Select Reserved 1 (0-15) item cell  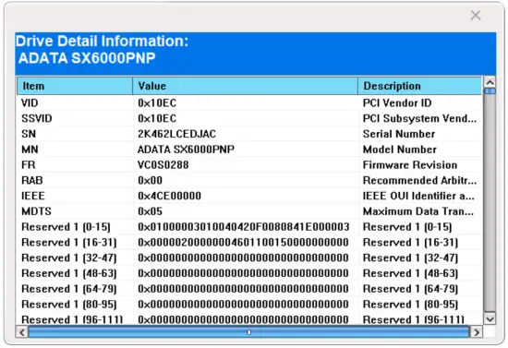coord(67,227)
